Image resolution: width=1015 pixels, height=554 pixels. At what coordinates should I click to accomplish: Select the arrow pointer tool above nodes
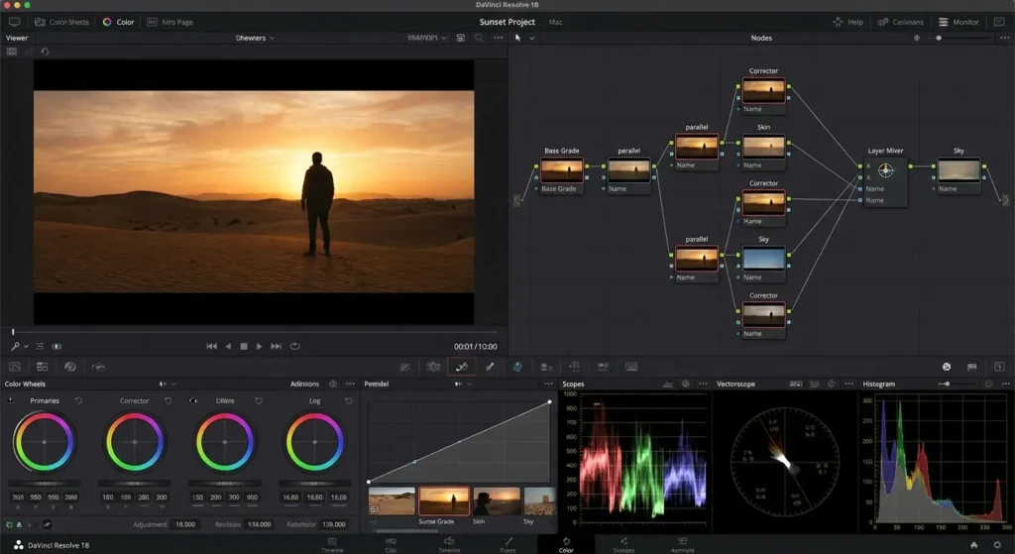pyautogui.click(x=517, y=39)
